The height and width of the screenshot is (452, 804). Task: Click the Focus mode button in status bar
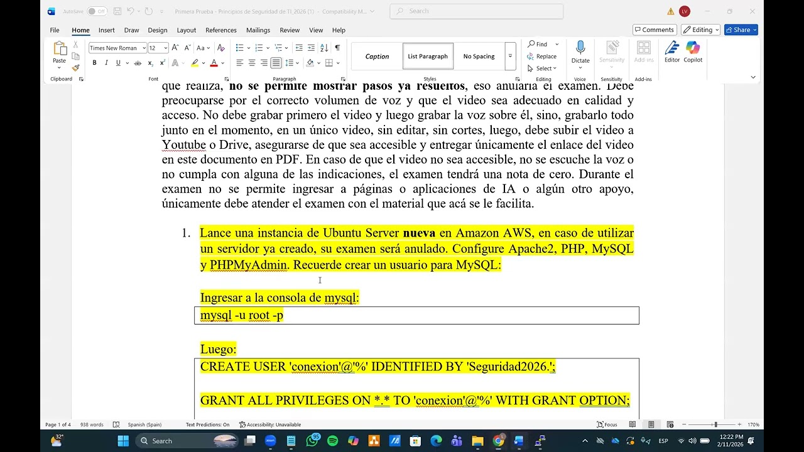point(607,424)
